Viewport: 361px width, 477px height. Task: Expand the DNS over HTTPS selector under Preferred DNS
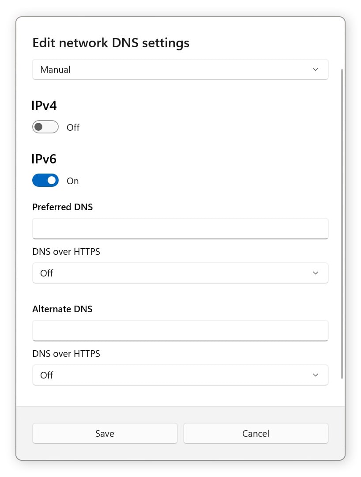pos(180,273)
